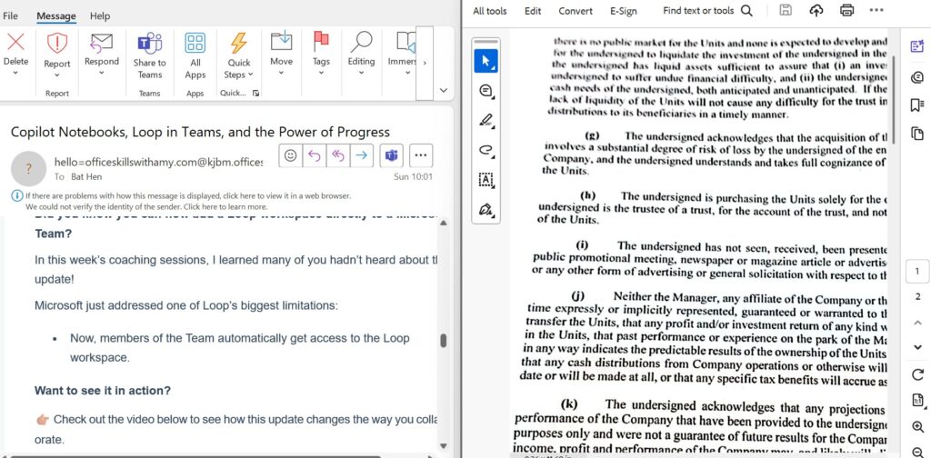Image resolution: width=931 pixels, height=458 pixels.
Task: Click link to learn about unverified sender
Action: click(x=225, y=207)
